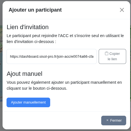The width and height of the screenshot is (131, 131).
Task: Click empty footer area left of Fermer
Action: (51, 121)
